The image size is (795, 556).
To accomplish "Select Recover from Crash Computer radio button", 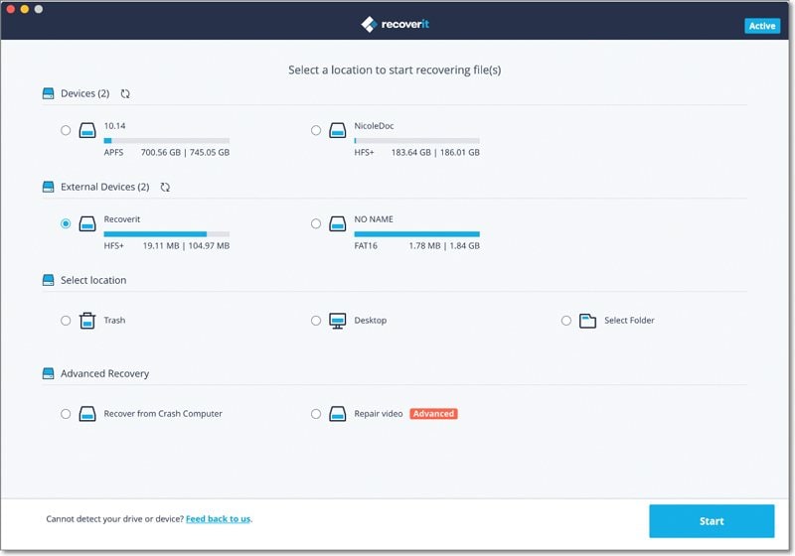I will (66, 414).
